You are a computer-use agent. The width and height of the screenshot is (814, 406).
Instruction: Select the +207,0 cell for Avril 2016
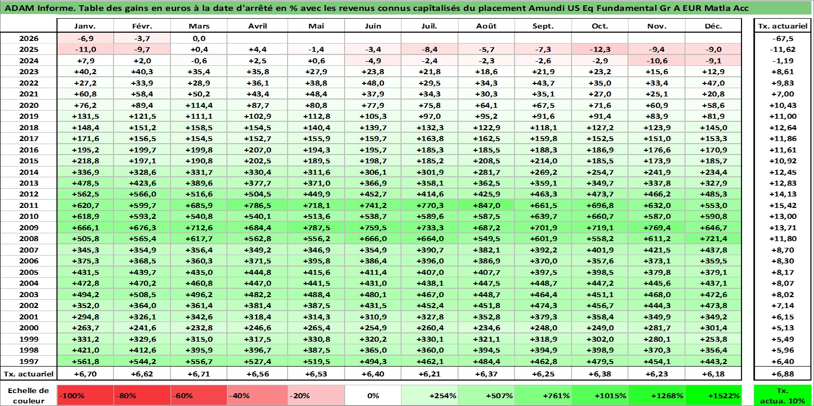click(x=258, y=150)
